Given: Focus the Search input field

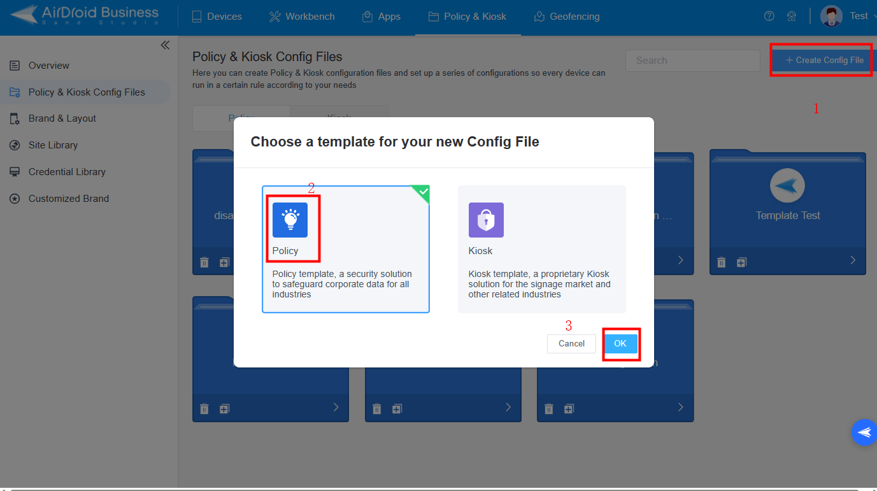Looking at the screenshot, I should (x=693, y=60).
